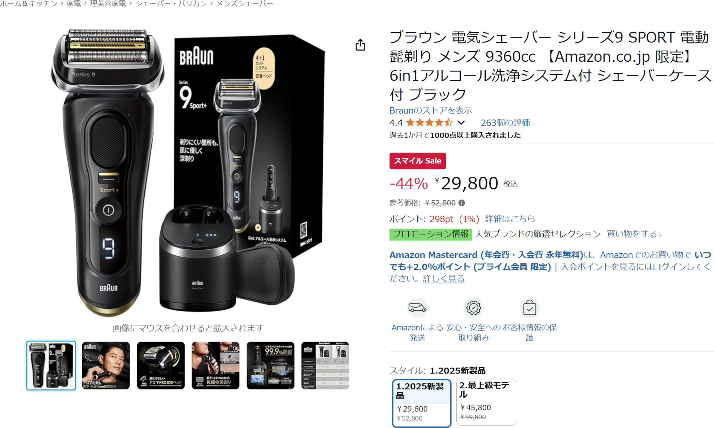714x428 pixels.
Task: Select the 1.2025新製品 style option
Action: 421,403
